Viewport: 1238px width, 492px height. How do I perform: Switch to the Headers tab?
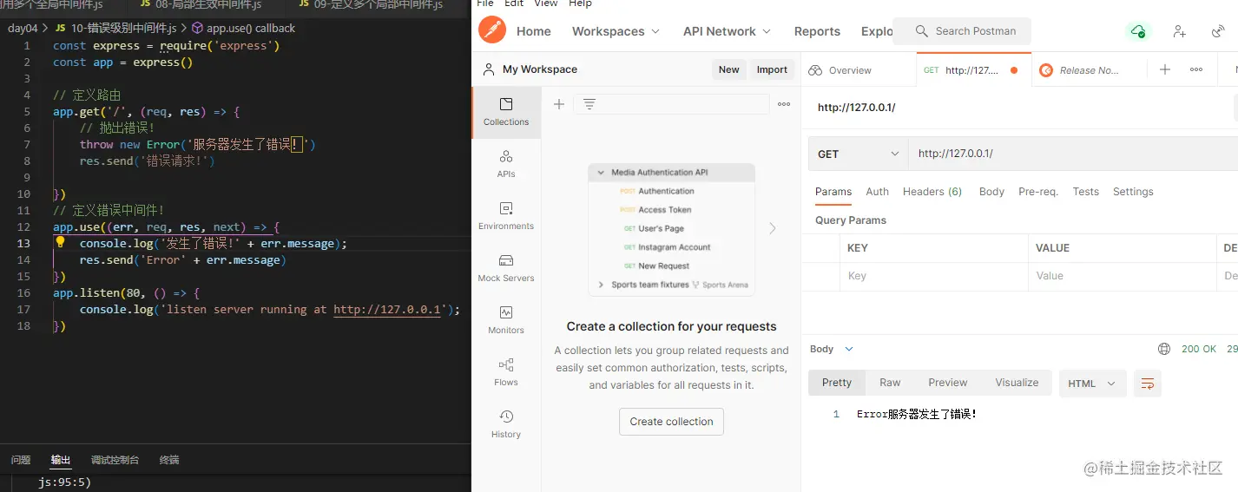coord(932,192)
